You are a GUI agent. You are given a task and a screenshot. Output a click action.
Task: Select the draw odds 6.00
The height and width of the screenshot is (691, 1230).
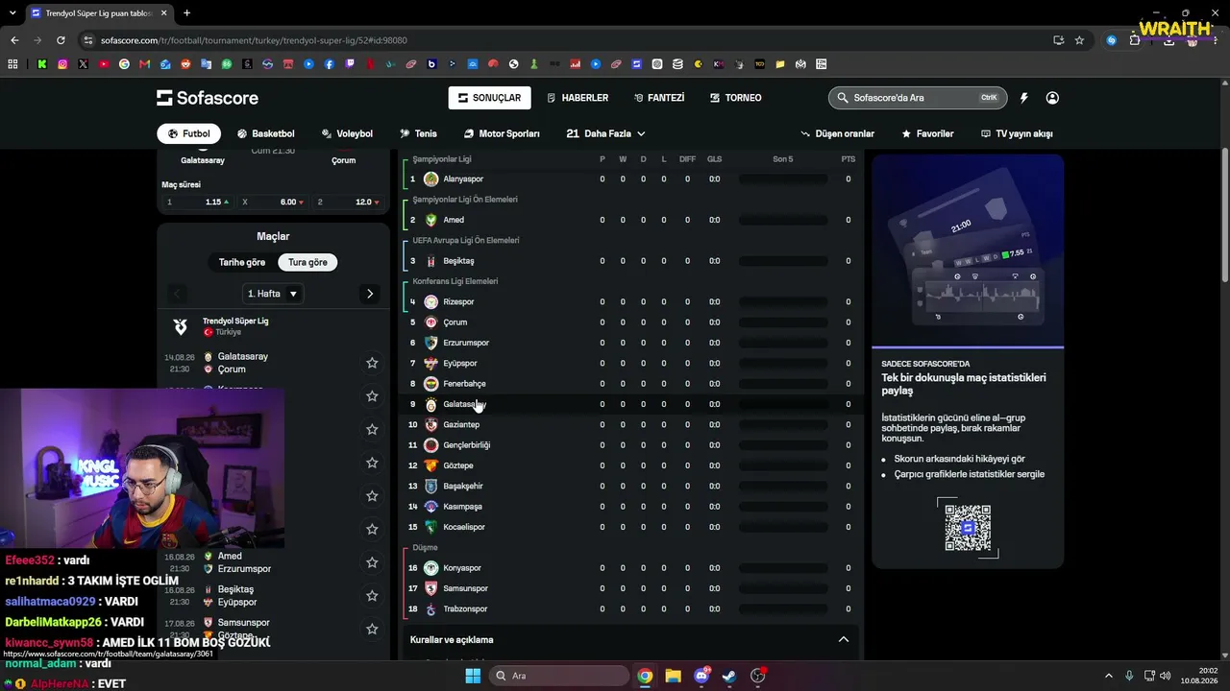[x=273, y=203]
